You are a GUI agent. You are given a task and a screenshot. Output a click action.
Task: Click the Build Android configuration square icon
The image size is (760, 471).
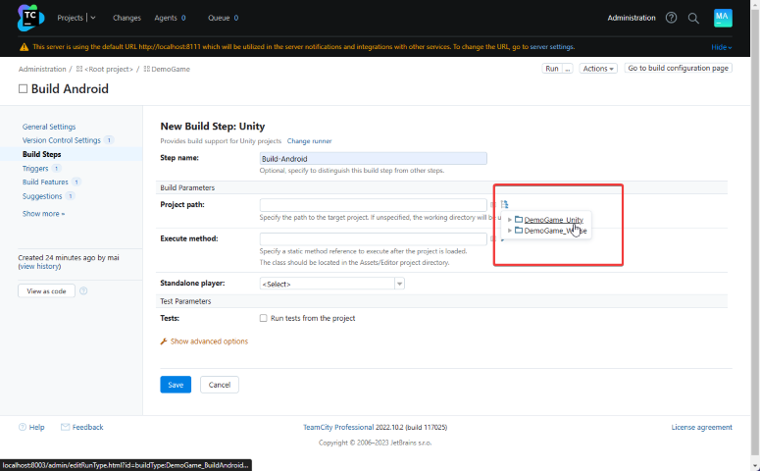coord(23,88)
